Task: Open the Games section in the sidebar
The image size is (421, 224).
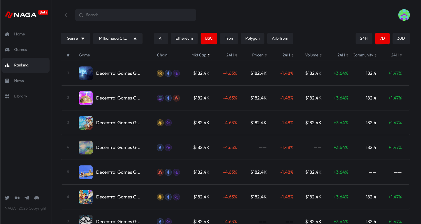Action: [25, 50]
